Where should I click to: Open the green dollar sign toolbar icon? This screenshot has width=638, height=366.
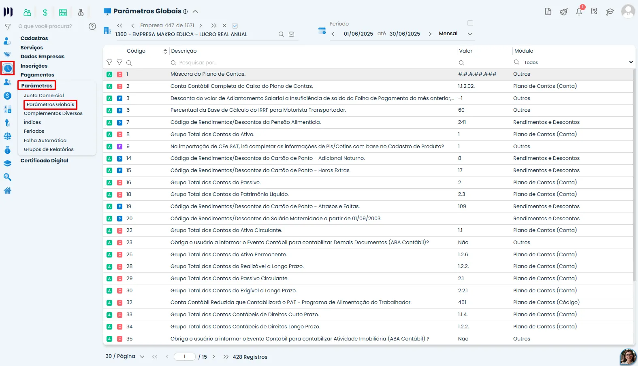tap(45, 13)
